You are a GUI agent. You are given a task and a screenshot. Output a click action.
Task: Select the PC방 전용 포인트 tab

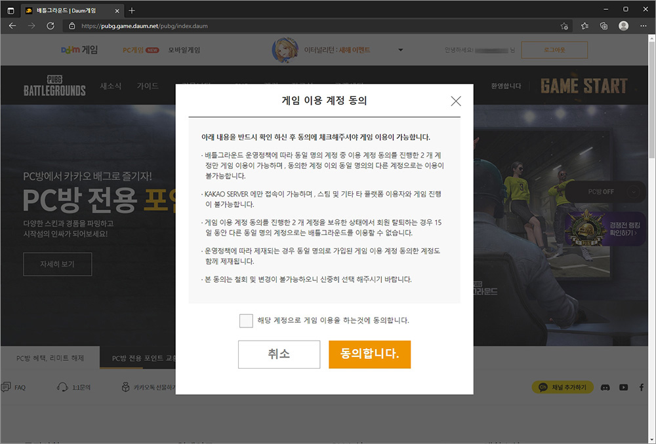pos(138,358)
